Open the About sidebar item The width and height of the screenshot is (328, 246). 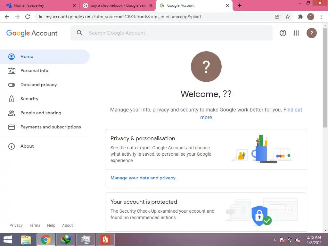[x=45, y=146]
